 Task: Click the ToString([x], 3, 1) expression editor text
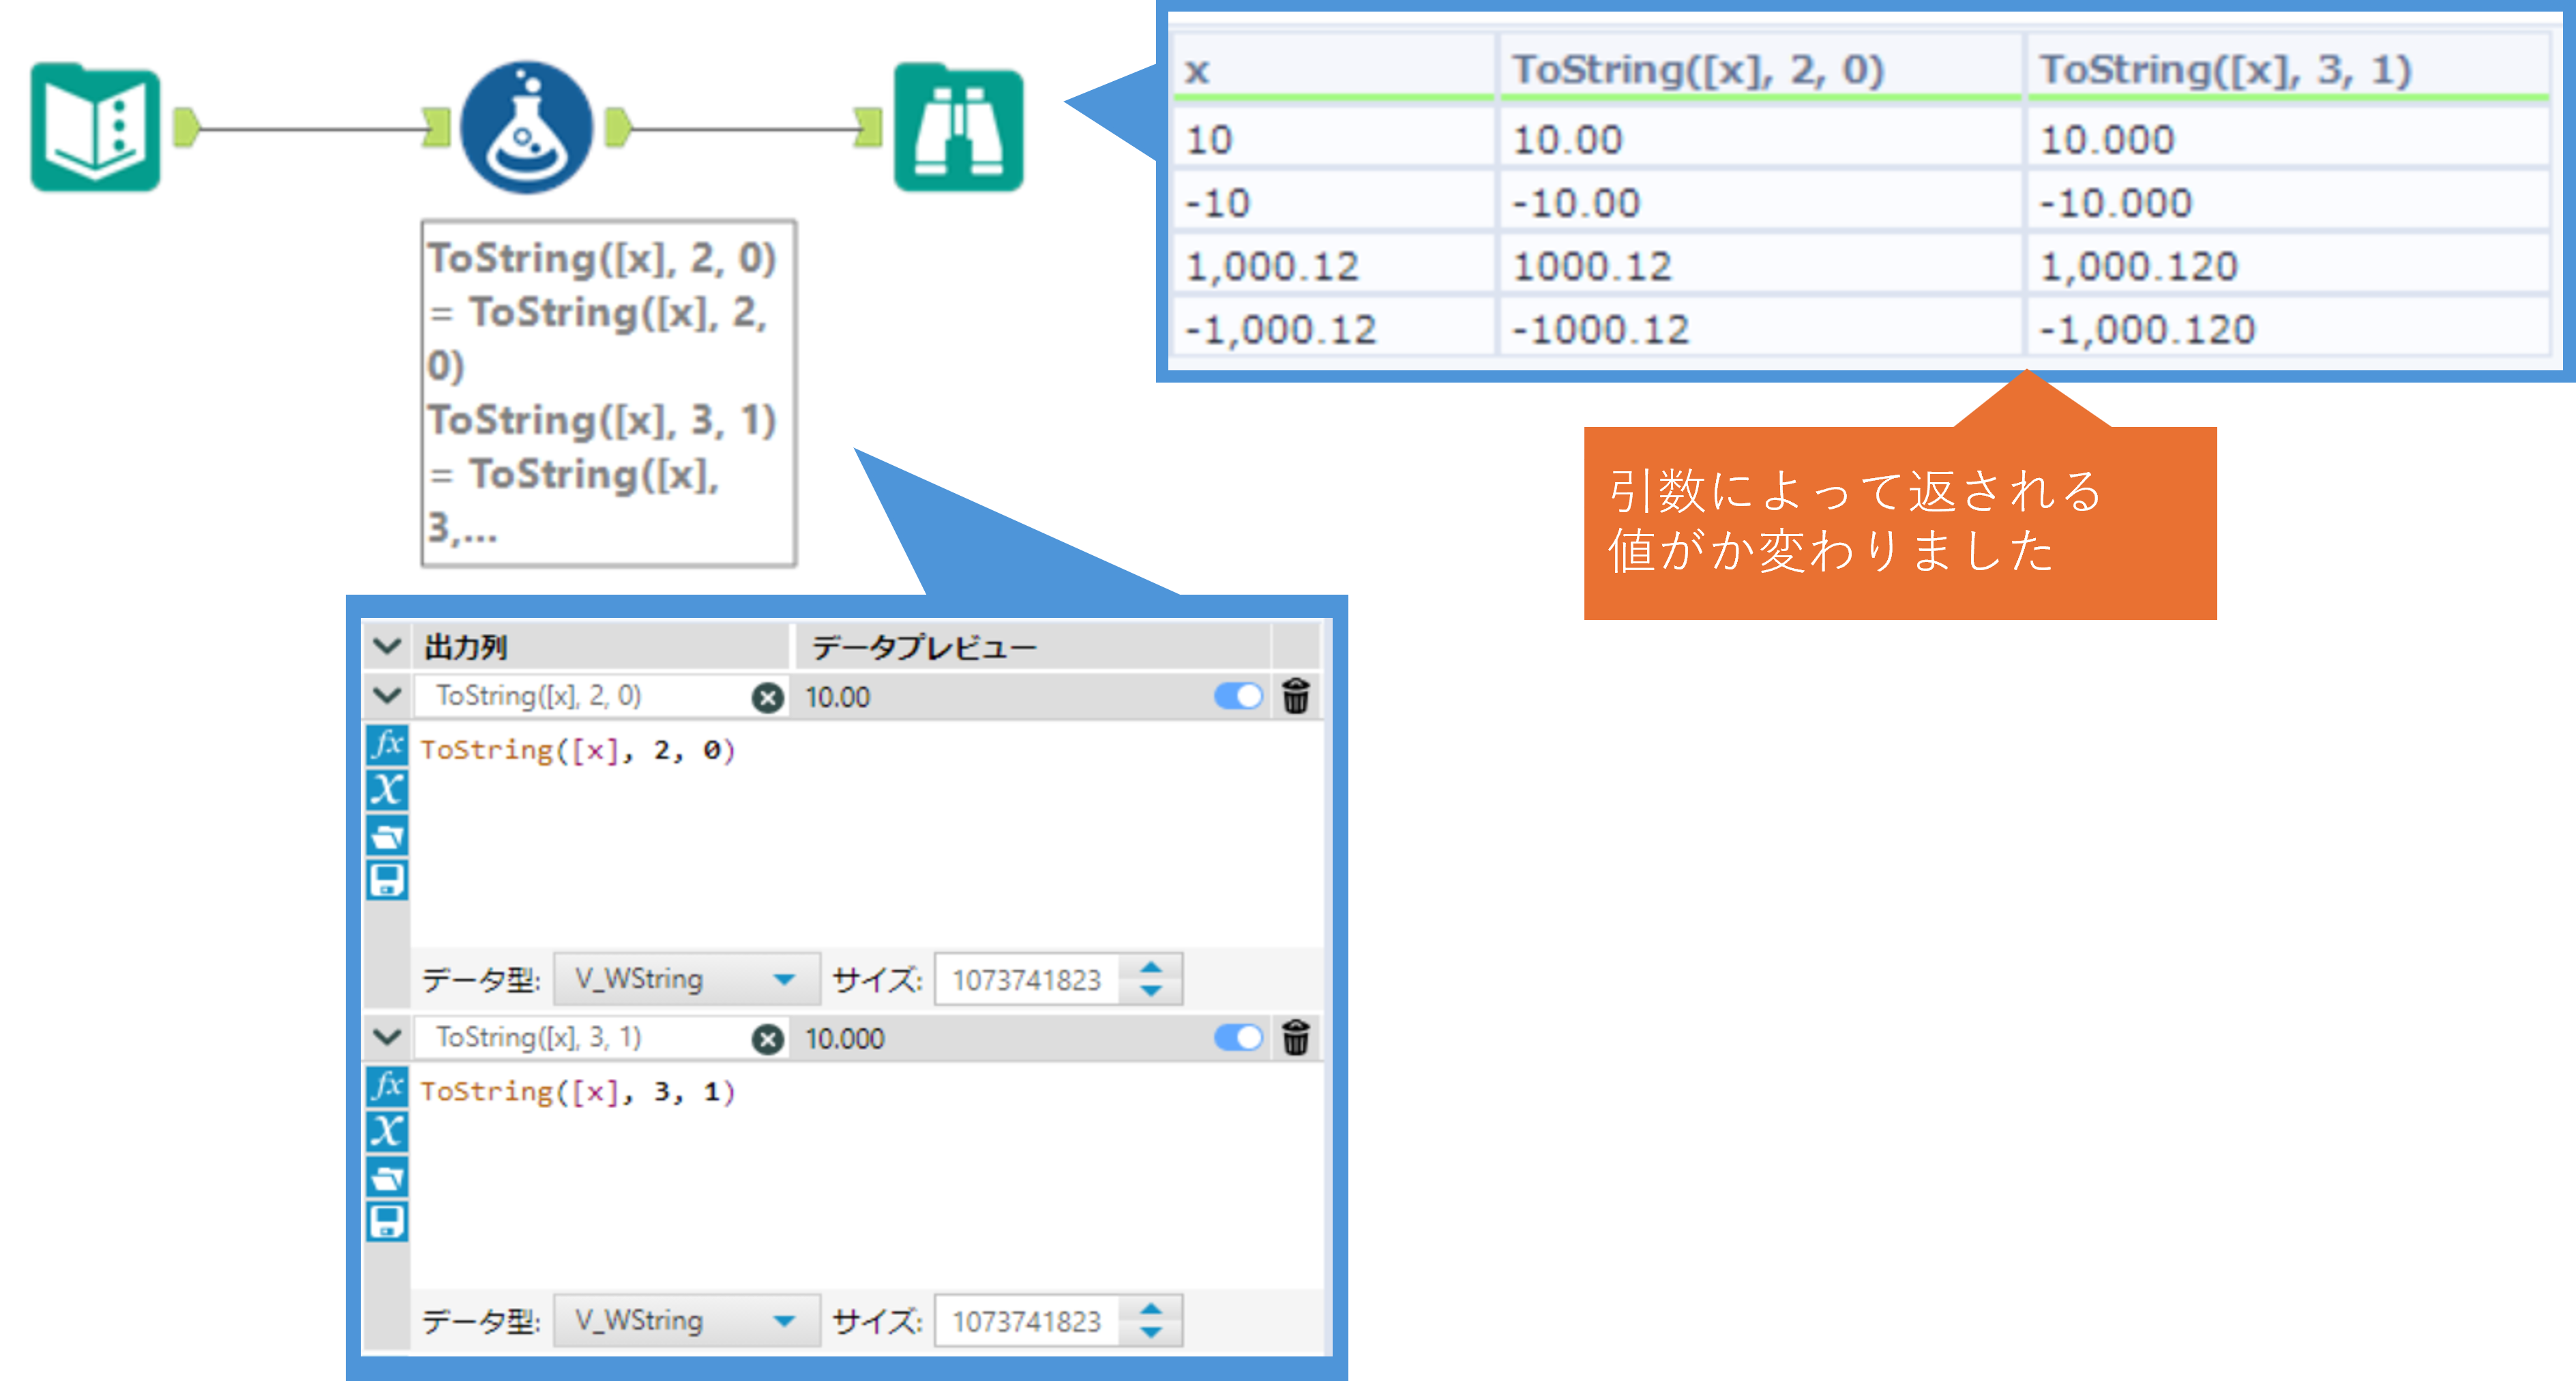[x=577, y=1091]
